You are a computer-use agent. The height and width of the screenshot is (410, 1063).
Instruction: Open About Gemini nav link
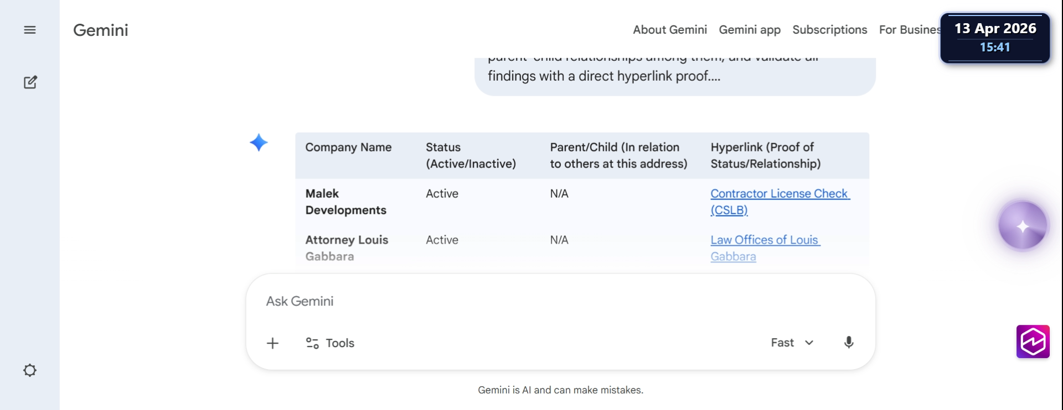pos(670,30)
